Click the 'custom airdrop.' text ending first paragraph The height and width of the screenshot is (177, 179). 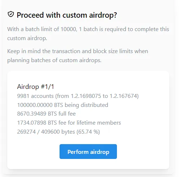[27, 38]
